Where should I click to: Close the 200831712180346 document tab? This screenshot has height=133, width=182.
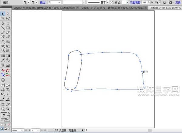(x=77, y=8)
